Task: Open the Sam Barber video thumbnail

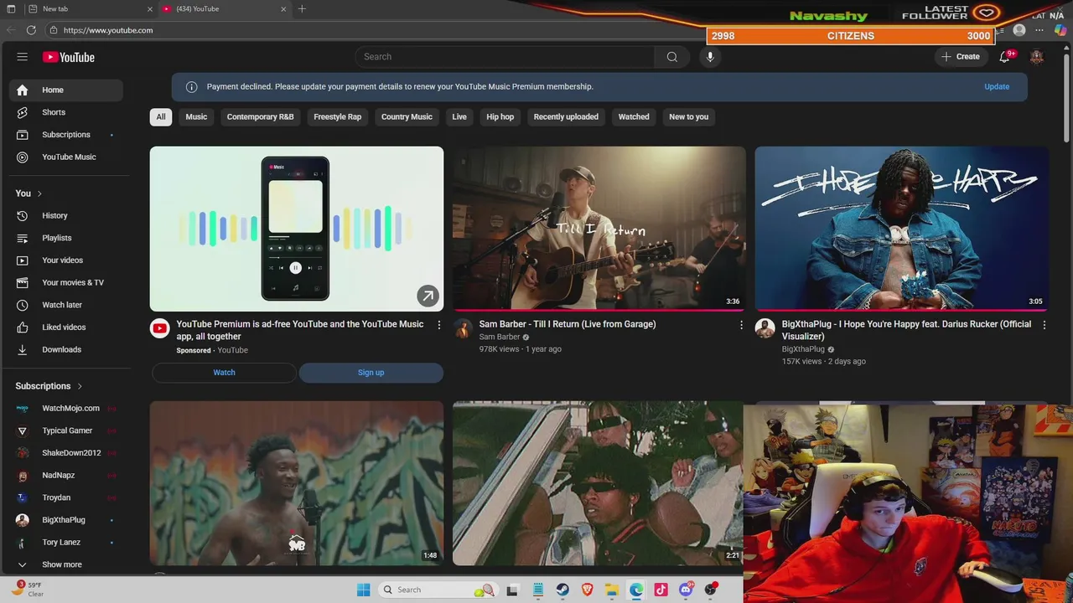Action: tap(599, 229)
